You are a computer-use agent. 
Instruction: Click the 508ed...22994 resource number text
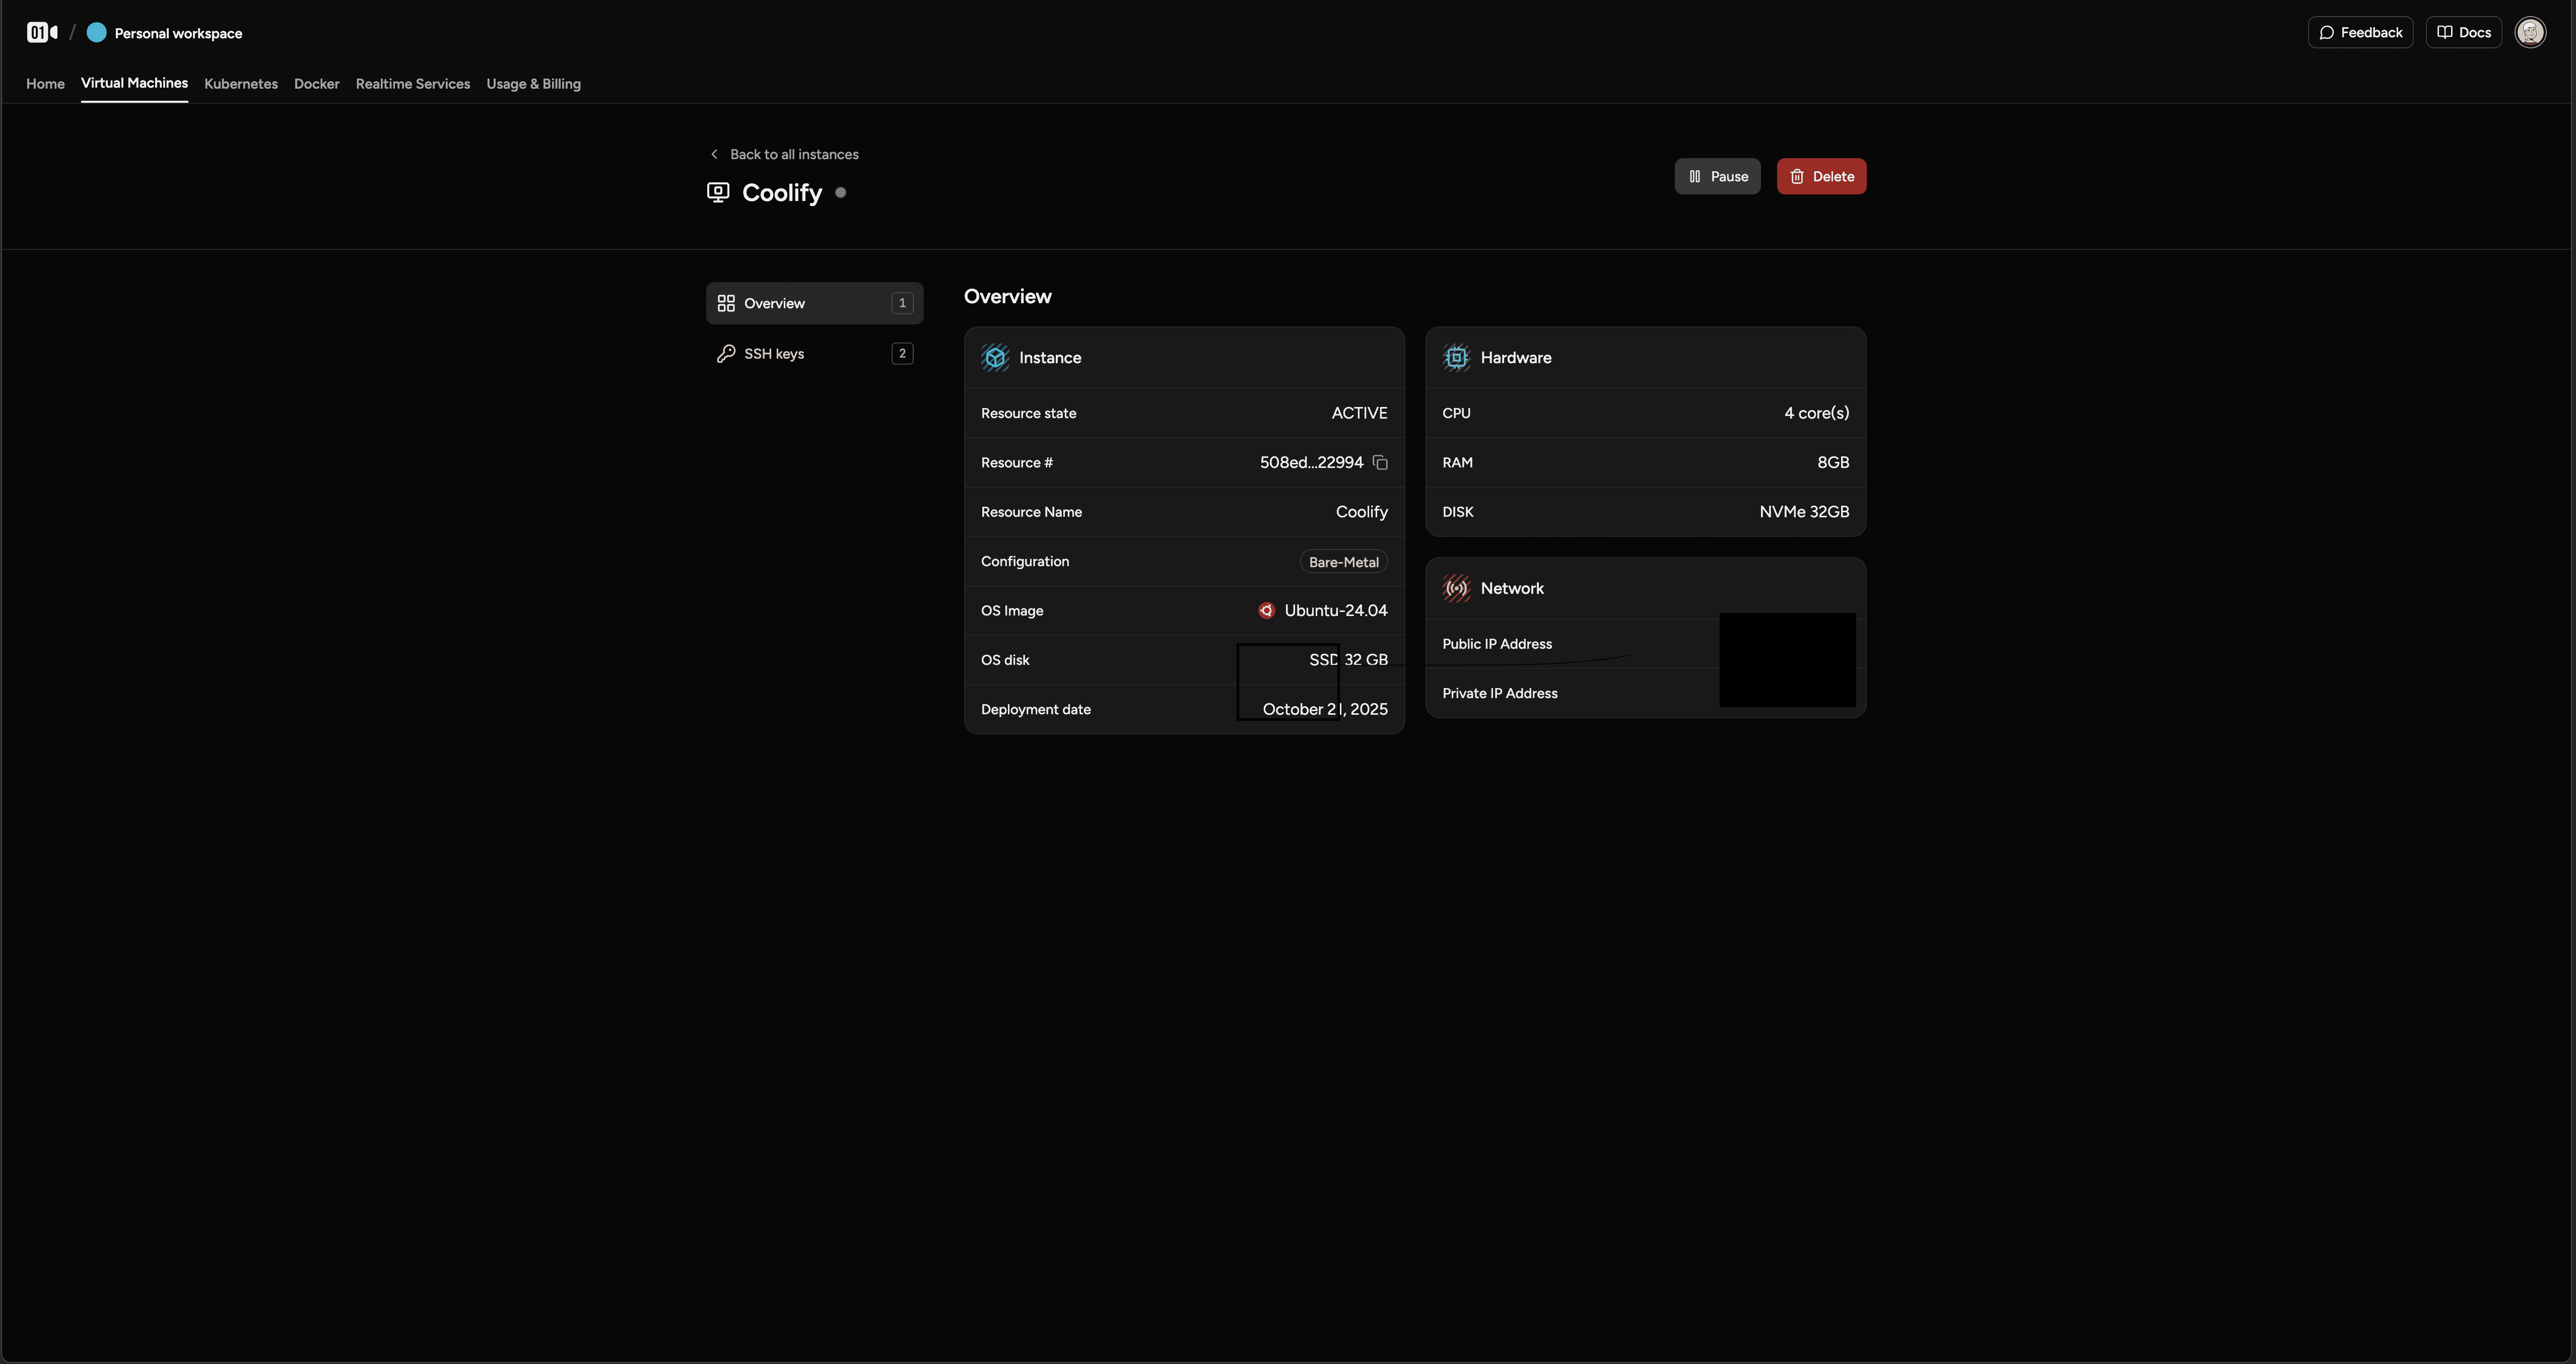[1311, 463]
